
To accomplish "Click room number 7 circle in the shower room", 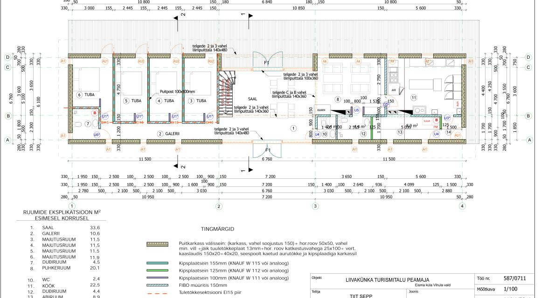I will point(88,124).
